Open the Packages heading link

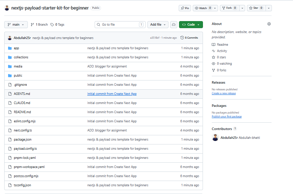(x=219, y=106)
